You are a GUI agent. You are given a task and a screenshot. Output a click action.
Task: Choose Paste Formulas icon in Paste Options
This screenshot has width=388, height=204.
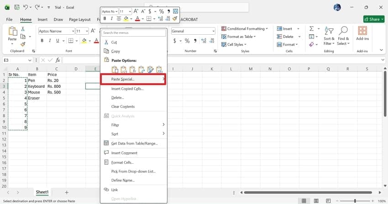click(x=133, y=70)
